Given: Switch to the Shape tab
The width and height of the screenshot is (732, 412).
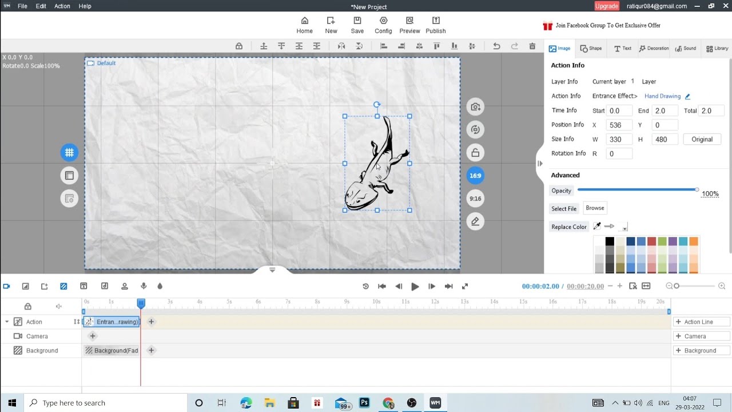Looking at the screenshot, I should 591,49.
